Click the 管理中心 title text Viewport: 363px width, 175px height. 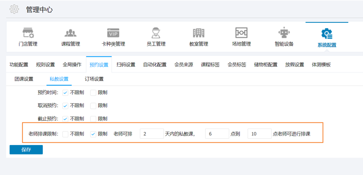pyautogui.click(x=40, y=10)
